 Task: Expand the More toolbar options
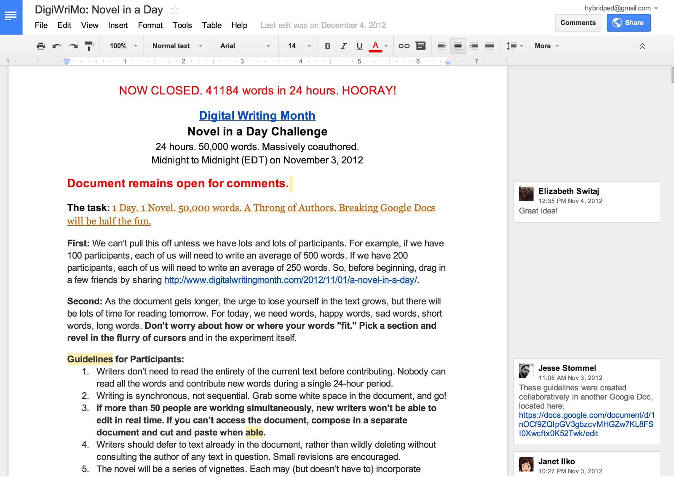coord(547,46)
